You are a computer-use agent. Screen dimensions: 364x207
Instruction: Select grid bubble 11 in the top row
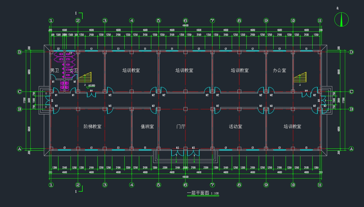tap(320, 20)
